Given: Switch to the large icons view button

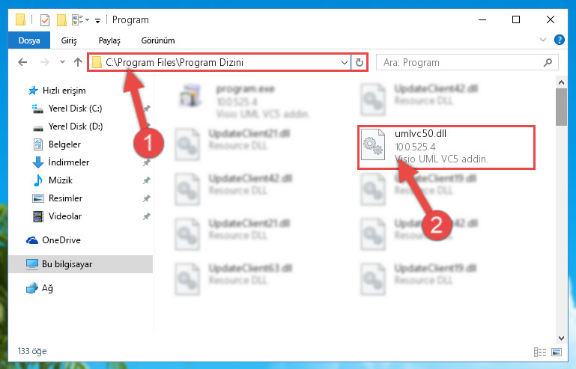Looking at the screenshot, I should pyautogui.click(x=557, y=352).
